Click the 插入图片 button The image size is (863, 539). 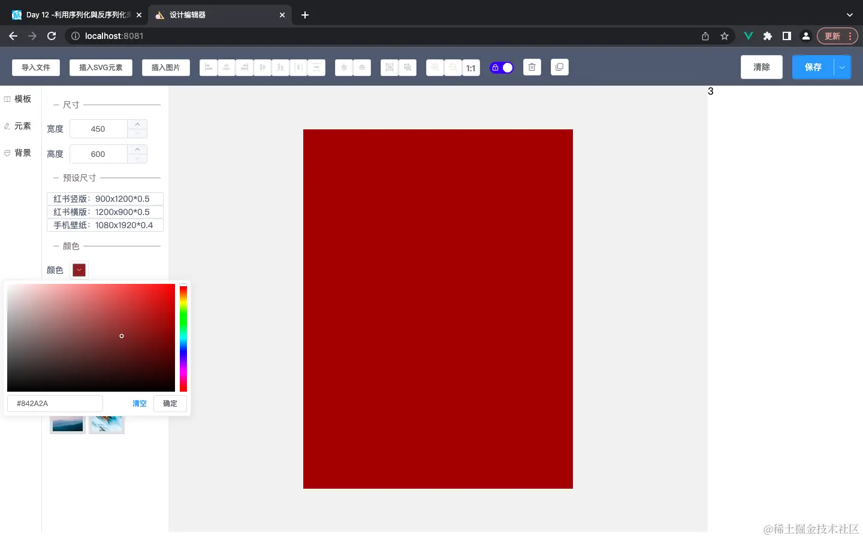click(x=166, y=68)
